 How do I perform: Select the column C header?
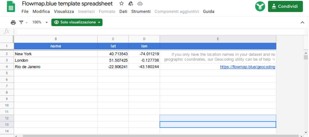(x=113, y=39)
